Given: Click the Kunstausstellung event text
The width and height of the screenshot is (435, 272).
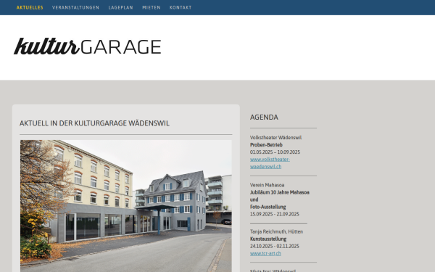Looking at the screenshot, I should (268, 239).
